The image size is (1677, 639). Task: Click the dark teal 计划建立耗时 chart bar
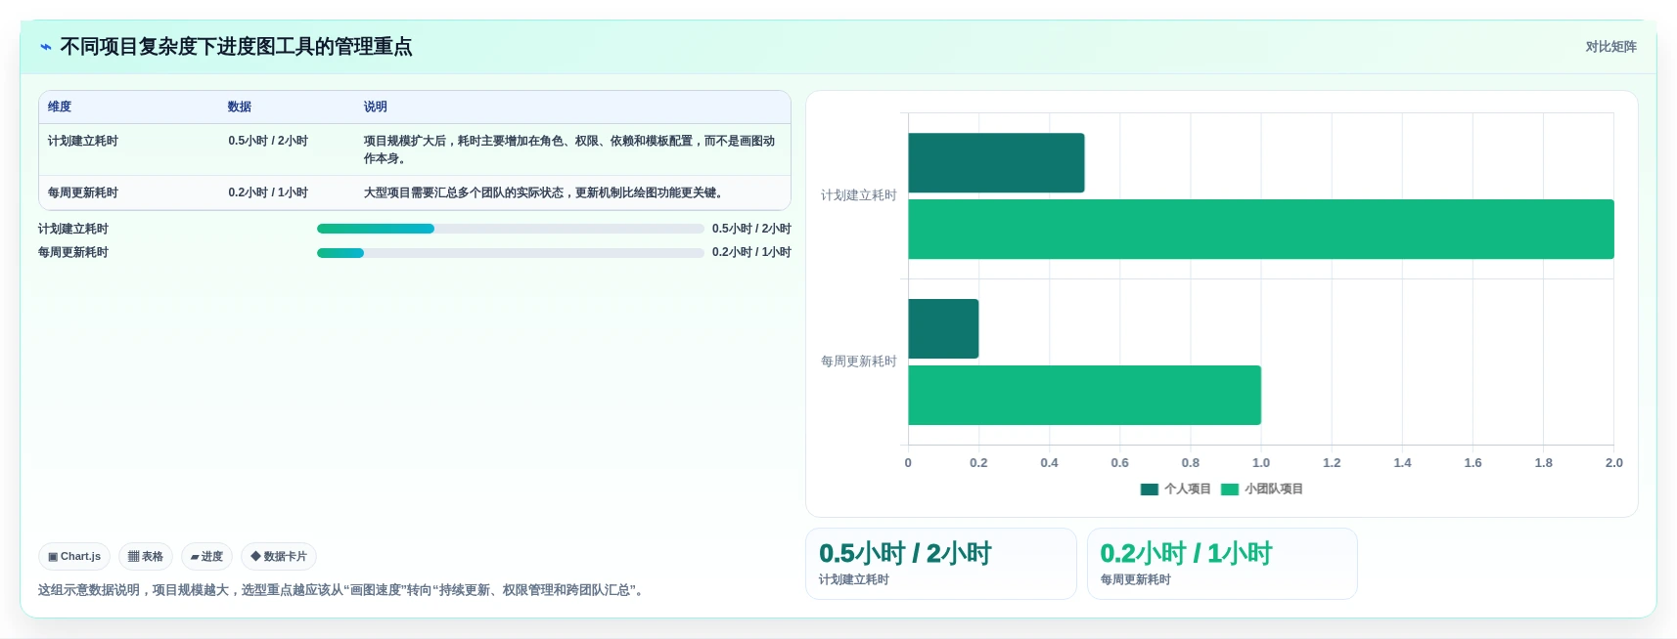[x=996, y=163]
